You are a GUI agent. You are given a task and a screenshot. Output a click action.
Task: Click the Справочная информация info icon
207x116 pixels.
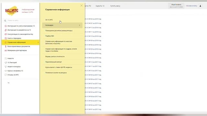tap(5, 42)
